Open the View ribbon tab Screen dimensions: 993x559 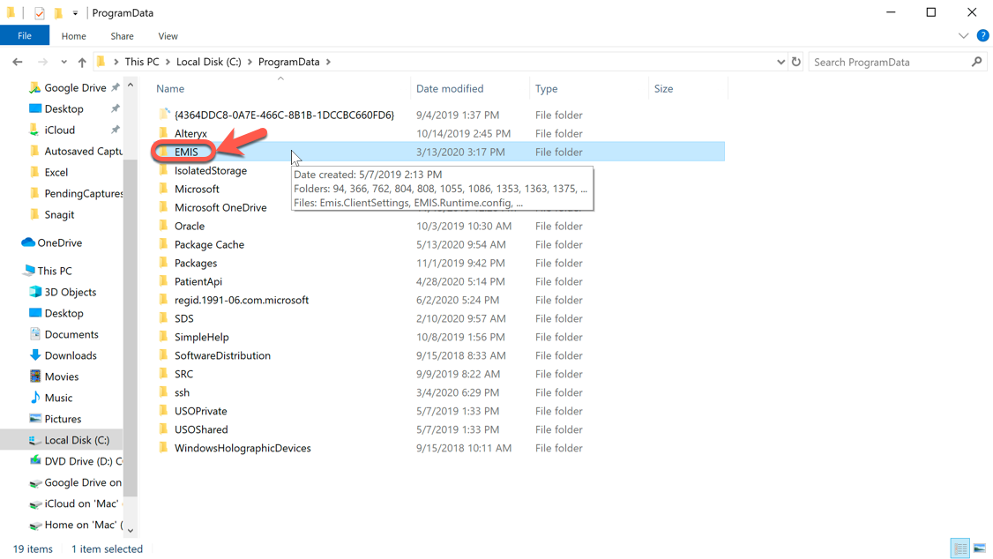168,36
